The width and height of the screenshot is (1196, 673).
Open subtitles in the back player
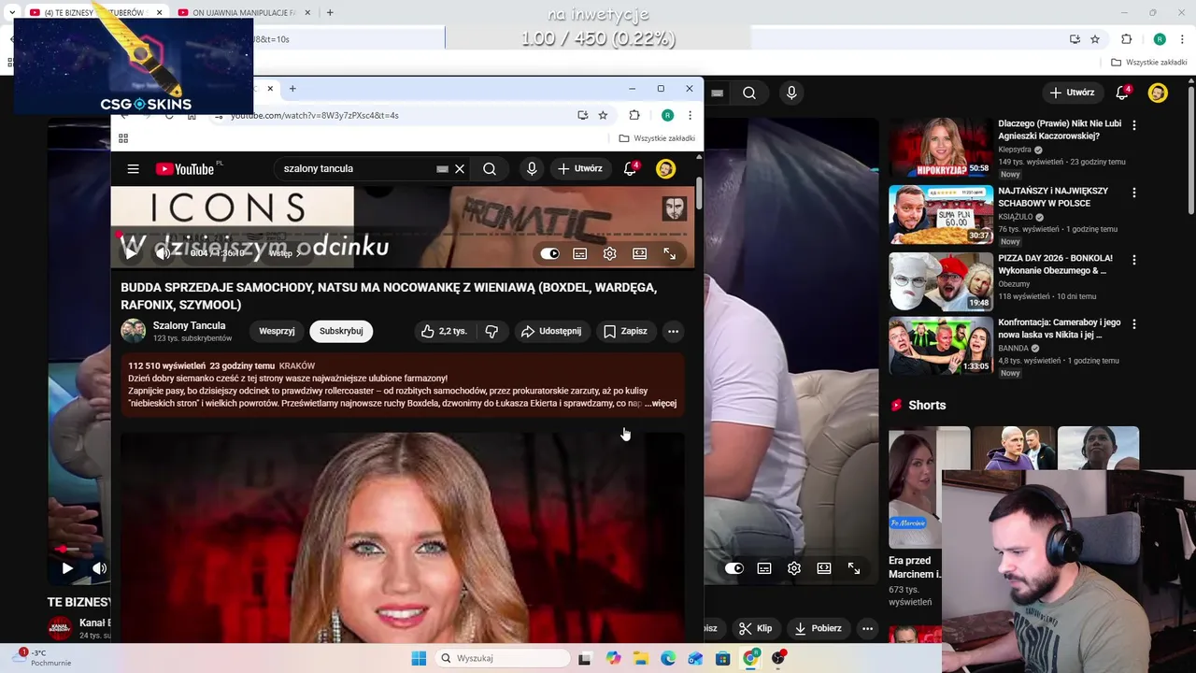pyautogui.click(x=764, y=568)
